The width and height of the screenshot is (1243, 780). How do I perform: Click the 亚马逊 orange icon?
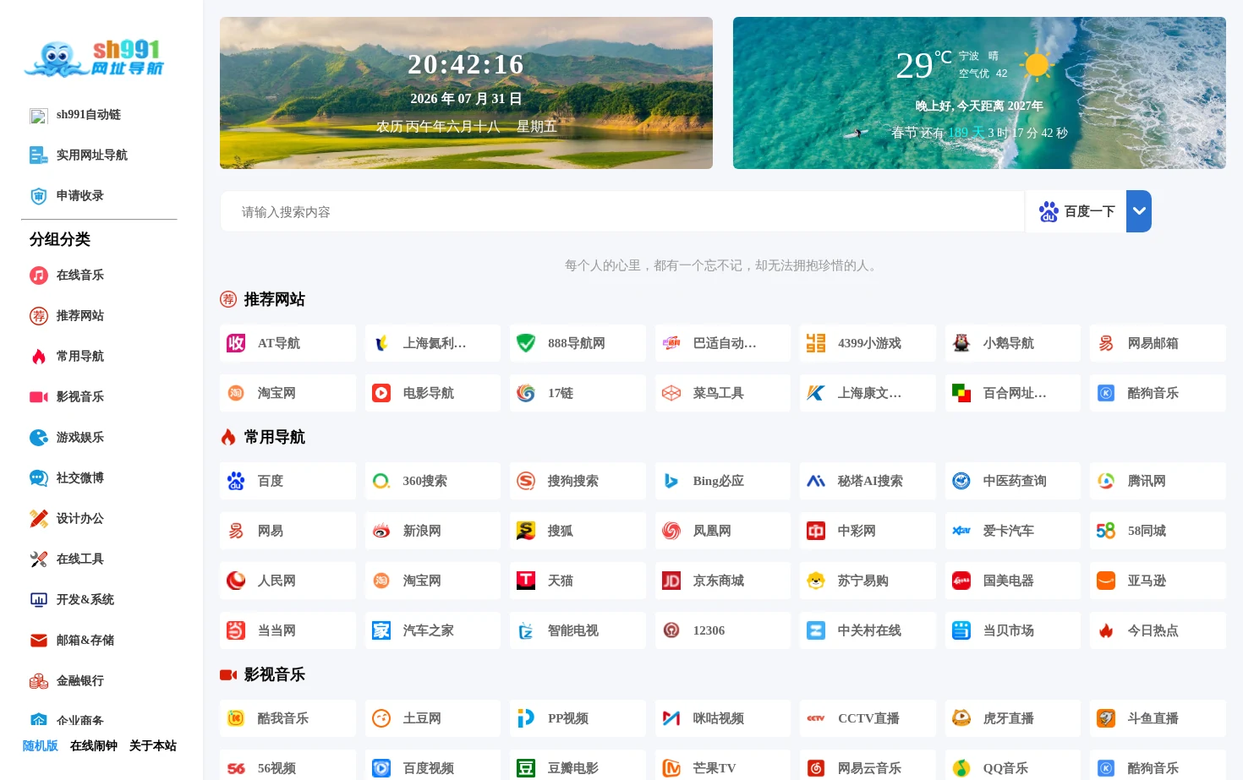(1106, 581)
